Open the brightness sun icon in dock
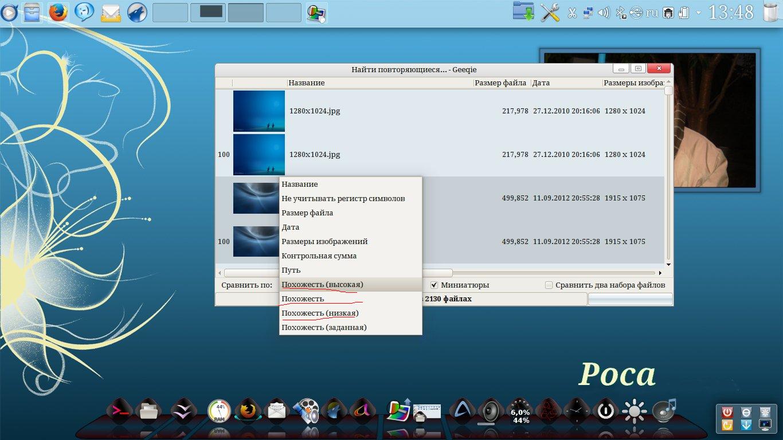The width and height of the screenshot is (783, 440). [635, 411]
